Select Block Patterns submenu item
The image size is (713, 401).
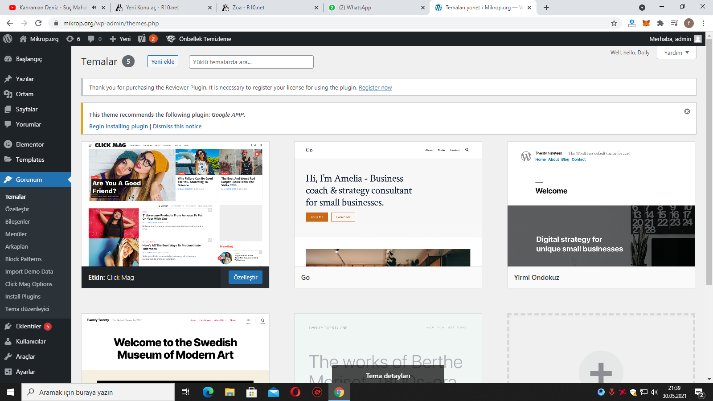(23, 259)
